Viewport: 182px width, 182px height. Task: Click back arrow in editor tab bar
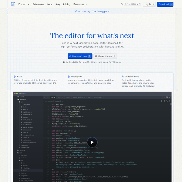coord(45,97)
